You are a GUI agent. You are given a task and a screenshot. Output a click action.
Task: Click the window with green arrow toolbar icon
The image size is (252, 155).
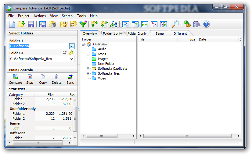click(135, 24)
